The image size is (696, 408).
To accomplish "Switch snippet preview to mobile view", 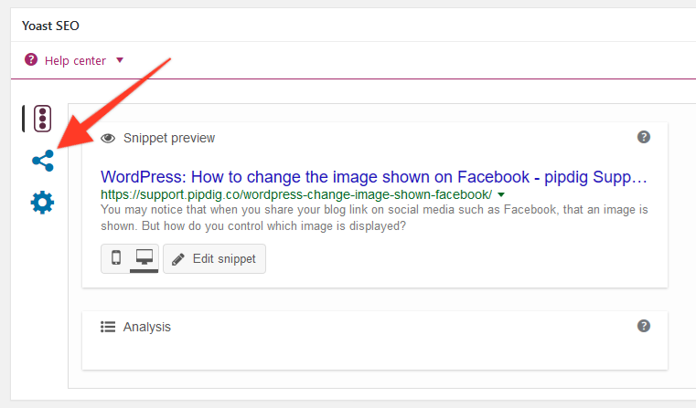I will (x=116, y=257).
